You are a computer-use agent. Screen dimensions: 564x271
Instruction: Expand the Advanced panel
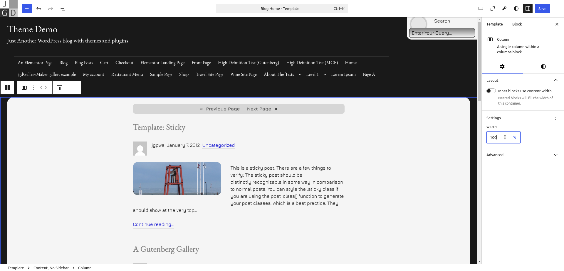(x=555, y=155)
